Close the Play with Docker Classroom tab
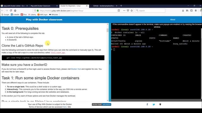 tap(57, 6)
